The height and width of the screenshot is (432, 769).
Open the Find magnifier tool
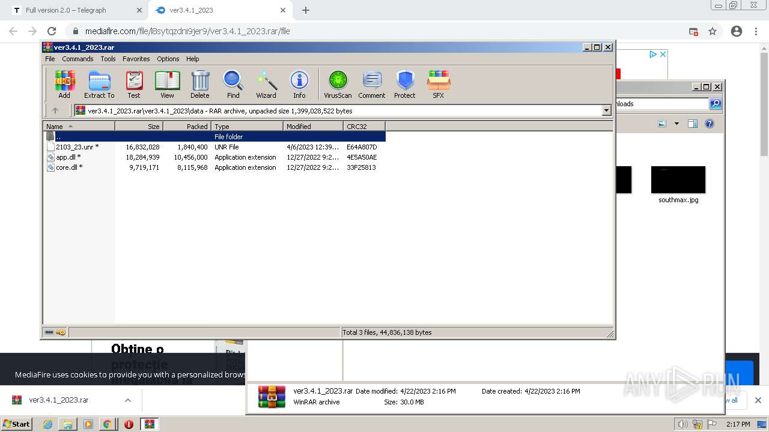tap(233, 84)
